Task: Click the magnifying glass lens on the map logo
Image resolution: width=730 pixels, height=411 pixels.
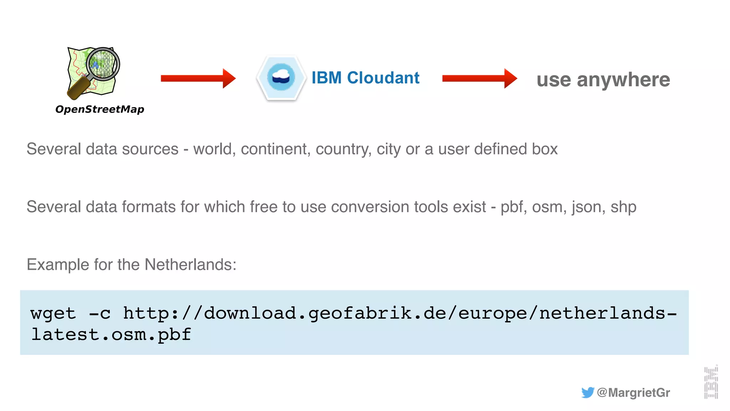Action: coord(103,64)
